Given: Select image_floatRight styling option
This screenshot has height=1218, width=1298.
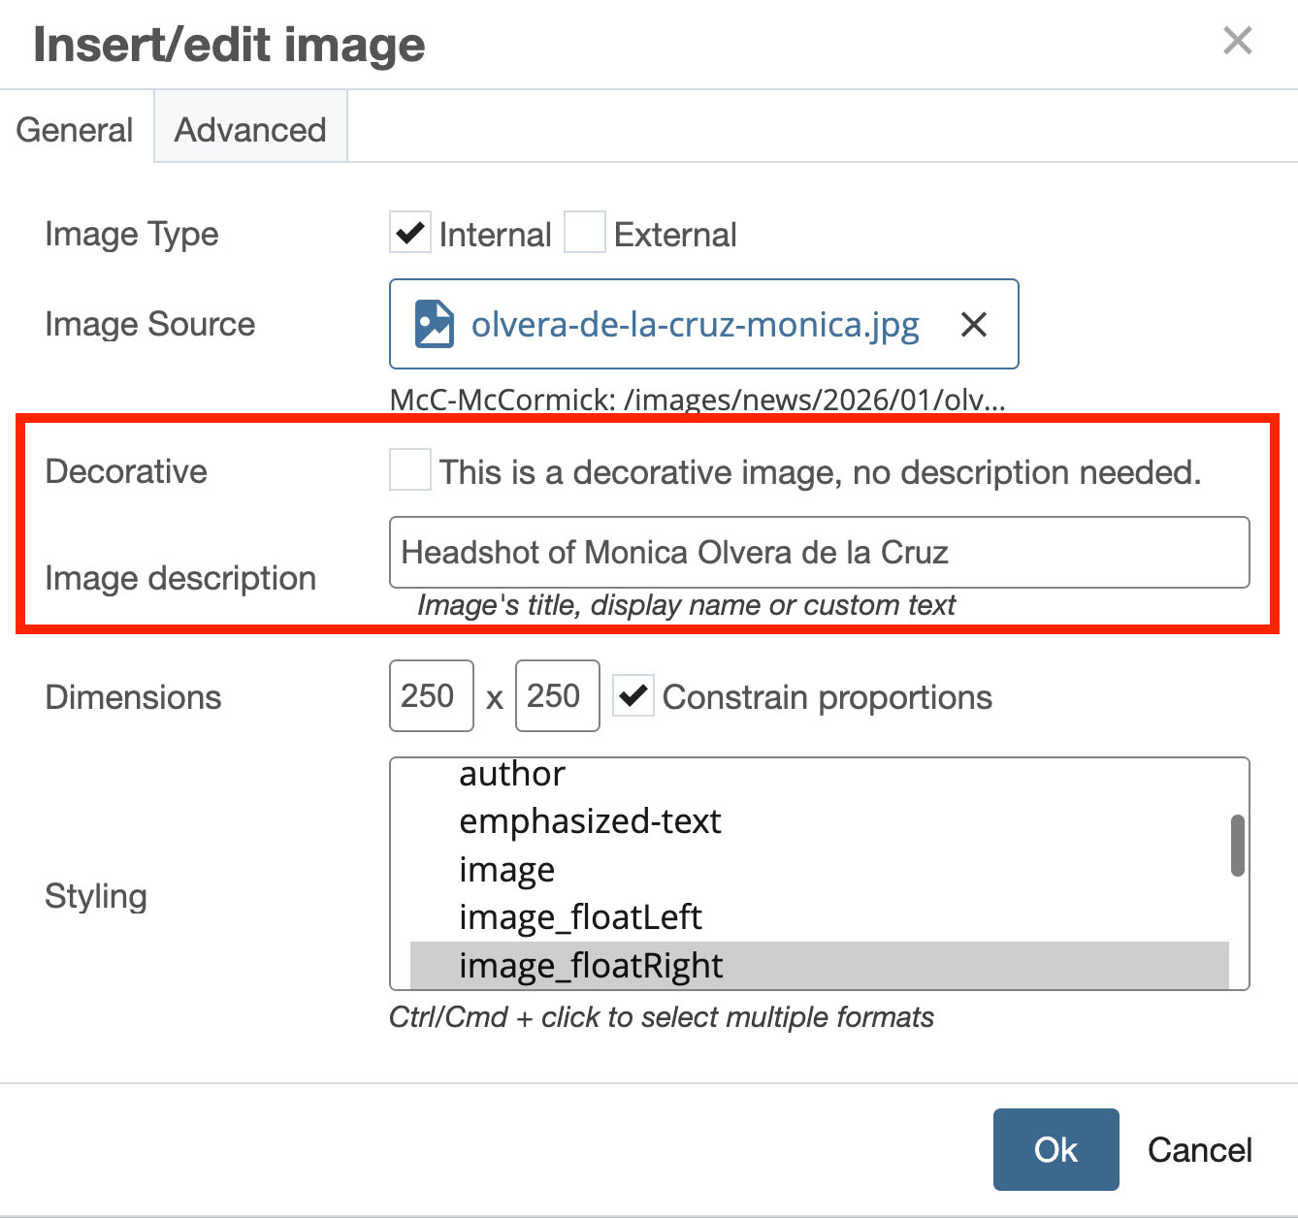Looking at the screenshot, I should (591, 966).
